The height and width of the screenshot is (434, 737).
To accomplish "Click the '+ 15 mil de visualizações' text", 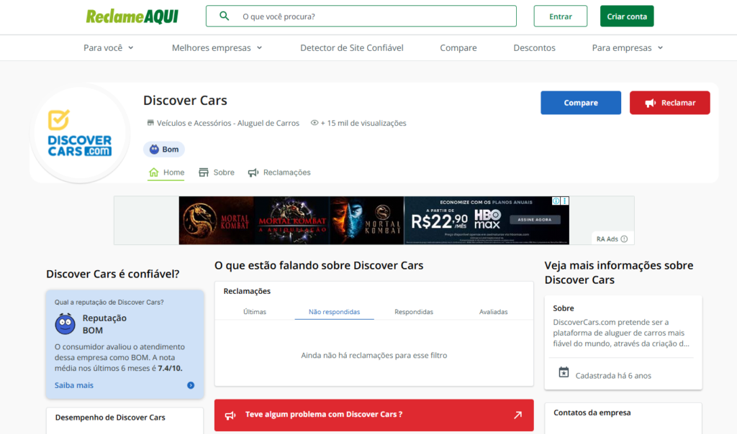I will pyautogui.click(x=363, y=123).
